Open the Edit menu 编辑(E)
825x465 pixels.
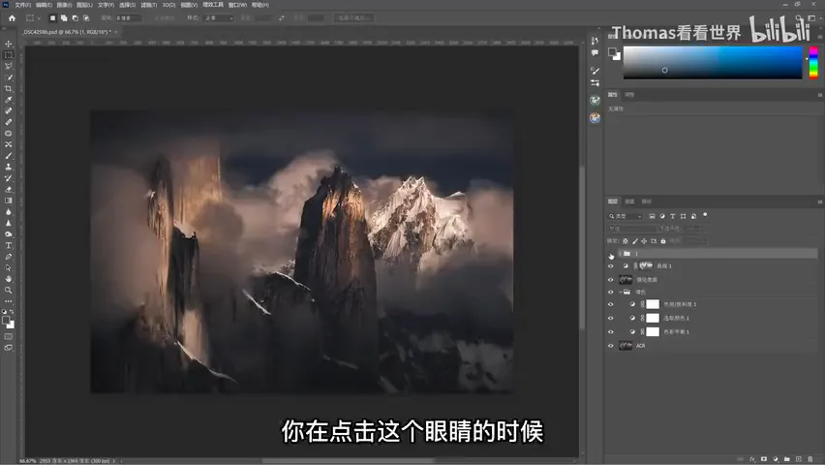tap(44, 5)
